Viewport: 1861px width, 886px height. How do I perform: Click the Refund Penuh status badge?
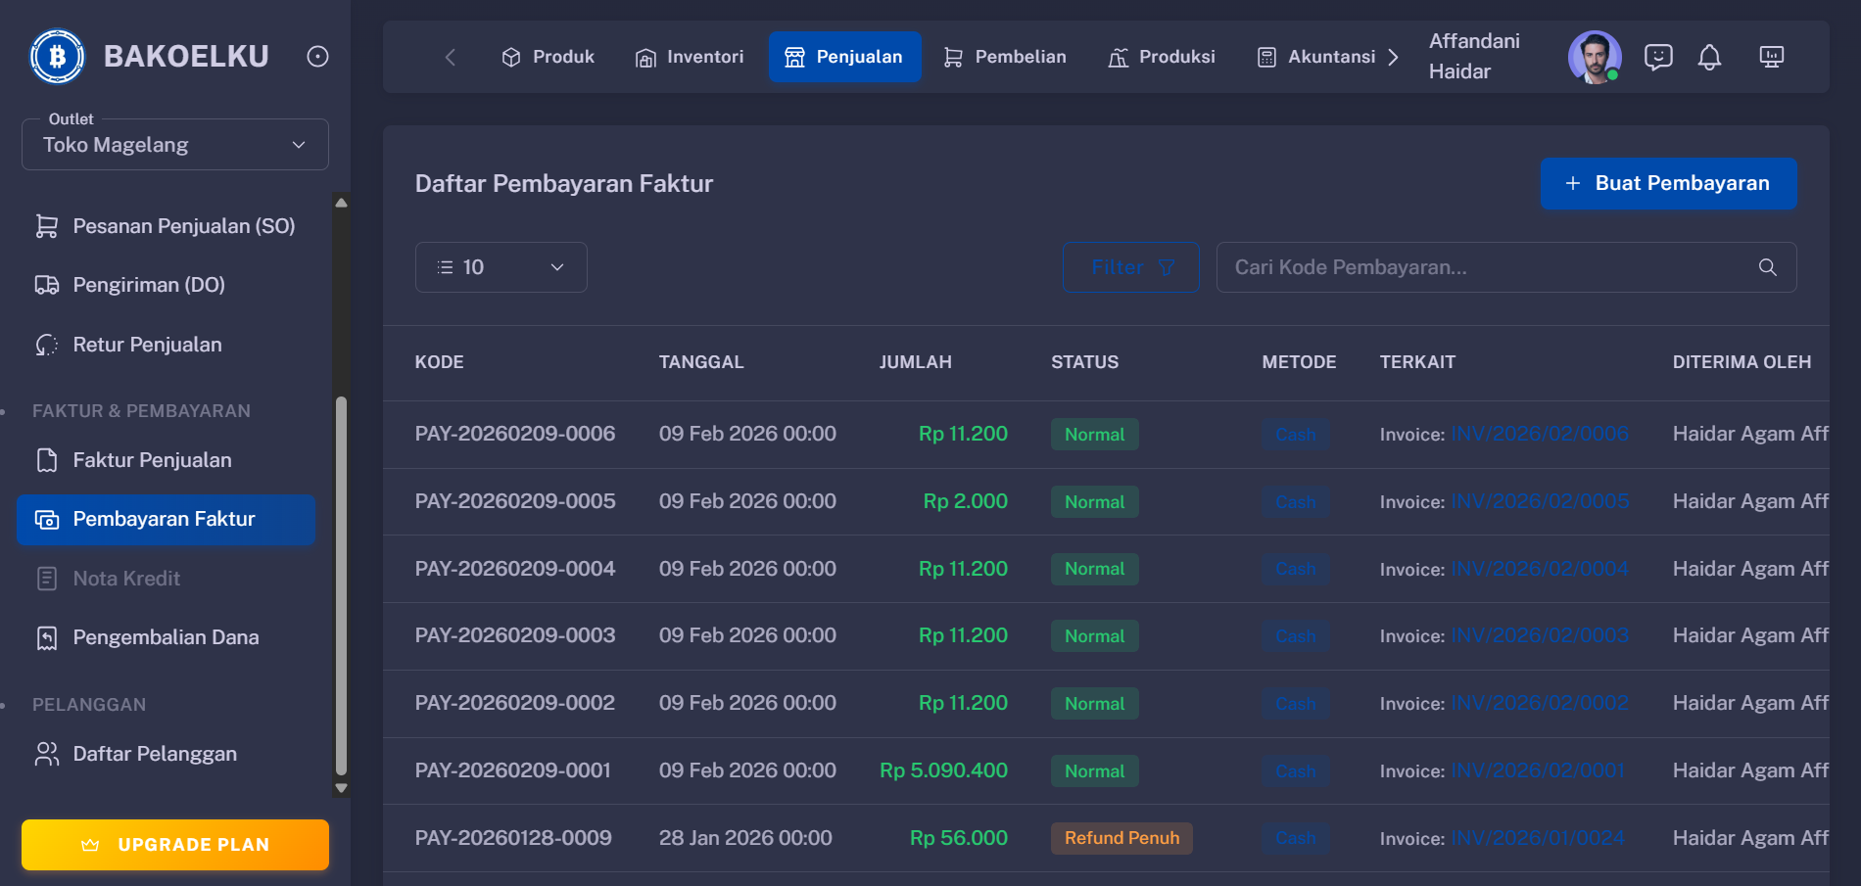1121,838
